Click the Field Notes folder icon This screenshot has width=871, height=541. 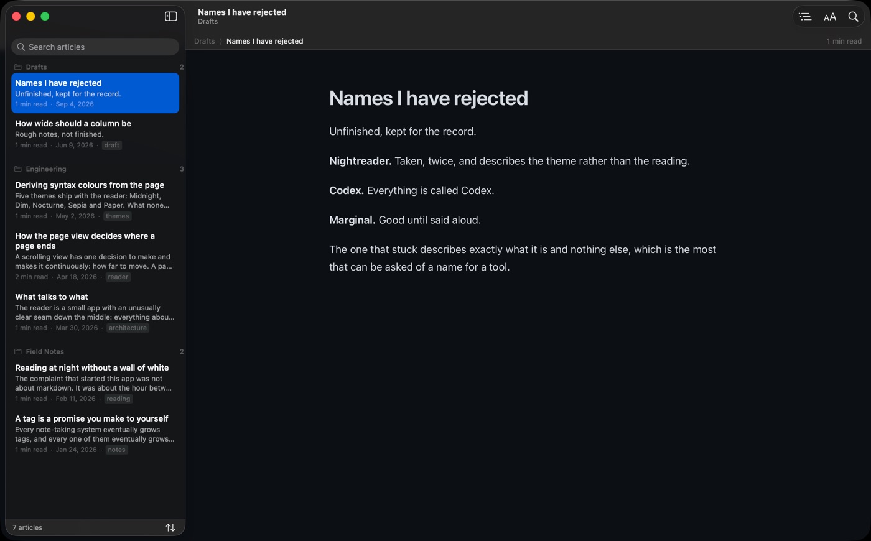18,351
